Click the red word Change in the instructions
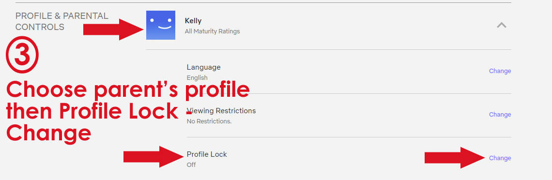The image size is (552, 180). 48,134
